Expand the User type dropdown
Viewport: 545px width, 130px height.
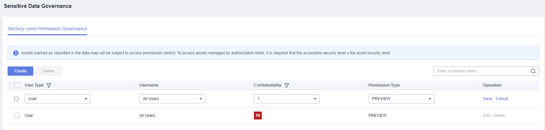click(x=58, y=99)
